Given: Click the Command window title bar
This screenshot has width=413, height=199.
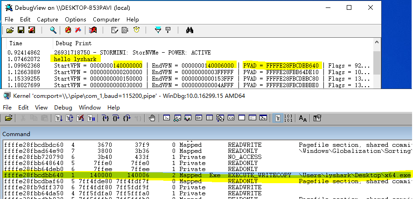Looking at the screenshot, I should pyautogui.click(x=206, y=134).
